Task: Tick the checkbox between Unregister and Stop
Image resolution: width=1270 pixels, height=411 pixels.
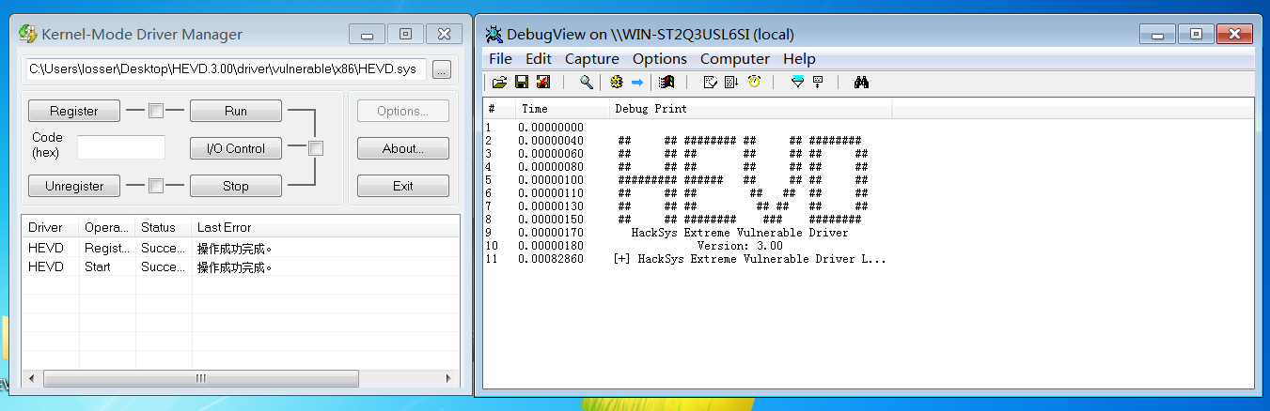Action: tap(156, 186)
